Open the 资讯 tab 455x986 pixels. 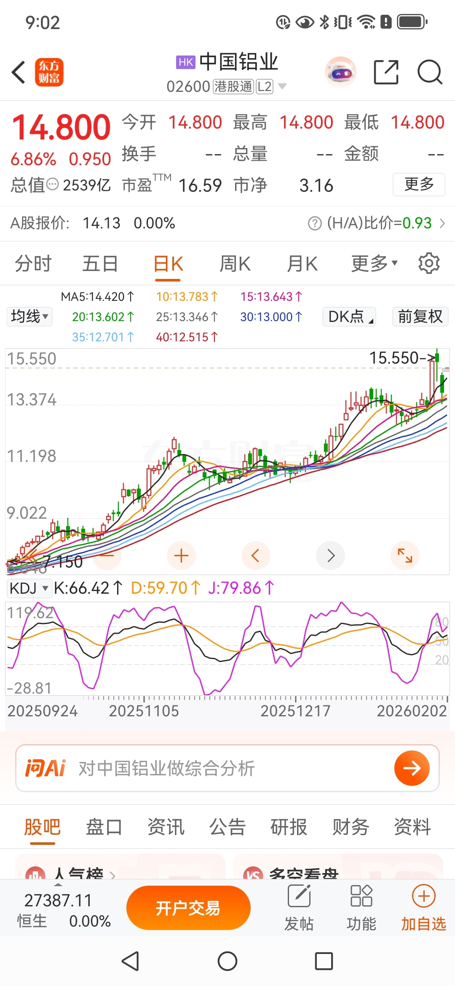coord(166,827)
